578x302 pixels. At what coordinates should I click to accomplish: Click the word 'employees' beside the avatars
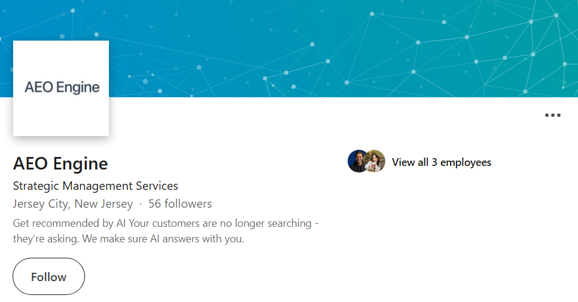466,162
